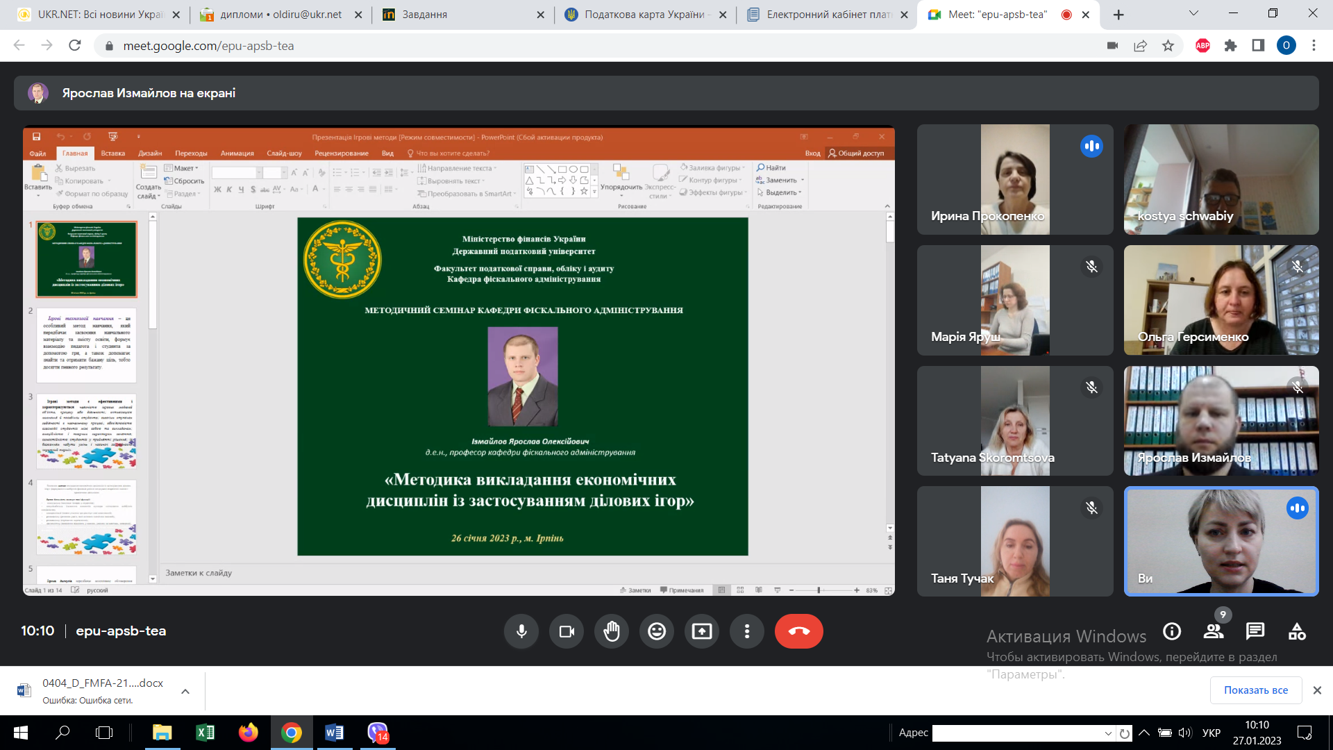Switch to дипломи oldiru@ukr.net tab
The image size is (1333, 750).
coord(280,15)
